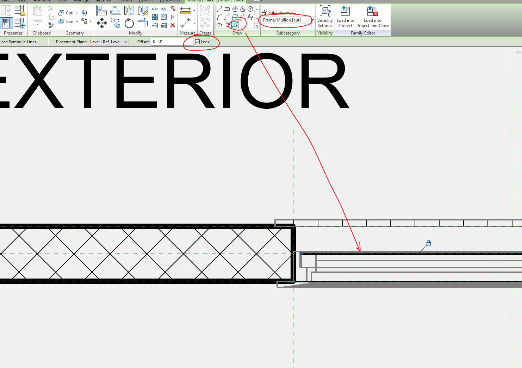Open the Properties palette button

point(6,23)
